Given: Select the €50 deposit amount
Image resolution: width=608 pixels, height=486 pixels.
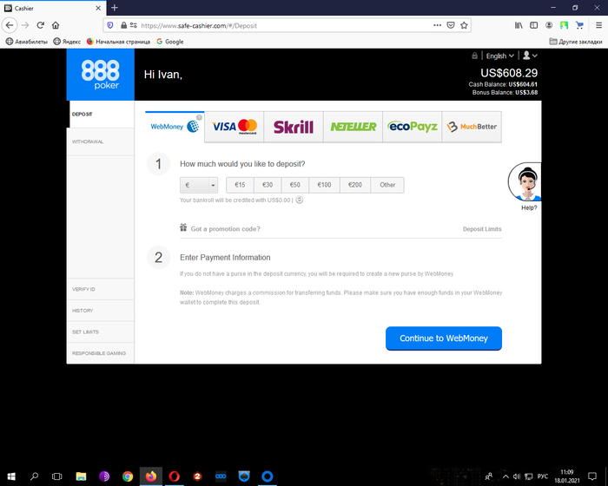Looking at the screenshot, I should (x=295, y=185).
